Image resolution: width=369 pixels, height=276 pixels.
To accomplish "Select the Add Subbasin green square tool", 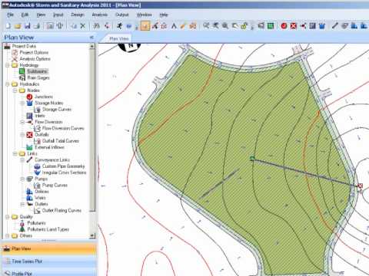I will coord(271,26).
